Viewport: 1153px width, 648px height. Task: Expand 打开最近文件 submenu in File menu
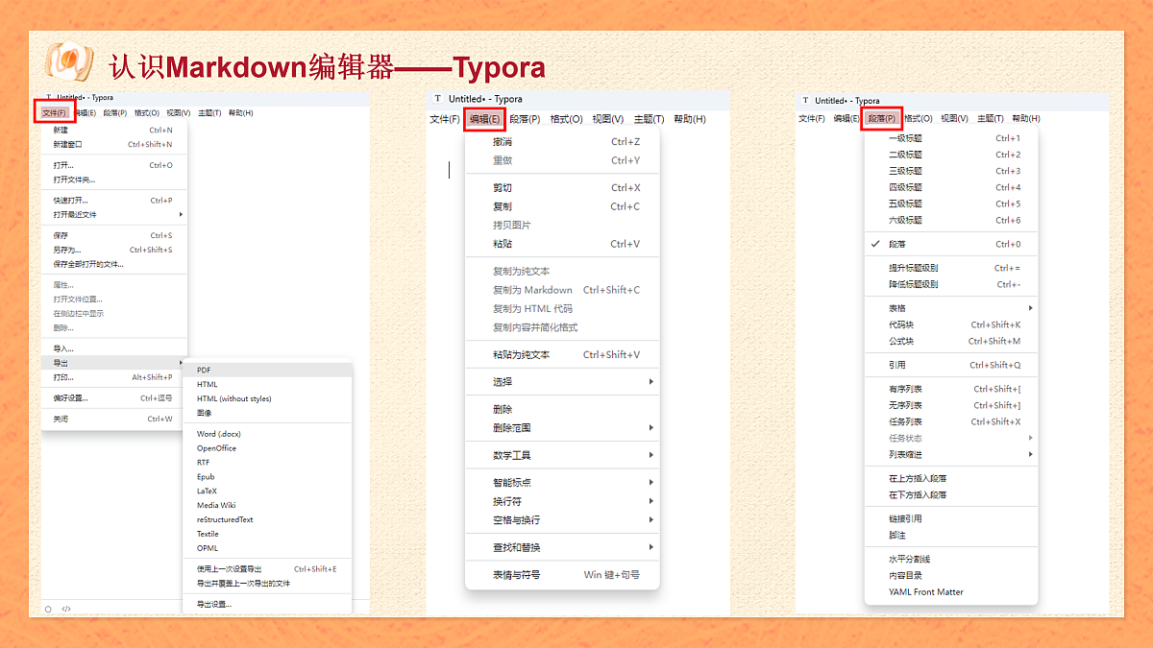coord(114,215)
